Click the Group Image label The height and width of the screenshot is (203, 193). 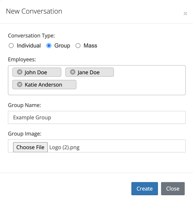point(25,134)
